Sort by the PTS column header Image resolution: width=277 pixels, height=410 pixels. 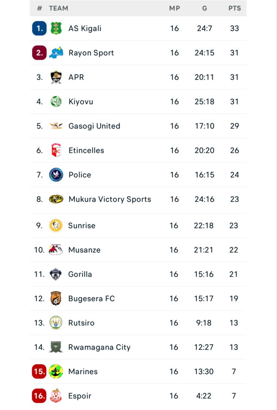point(235,8)
